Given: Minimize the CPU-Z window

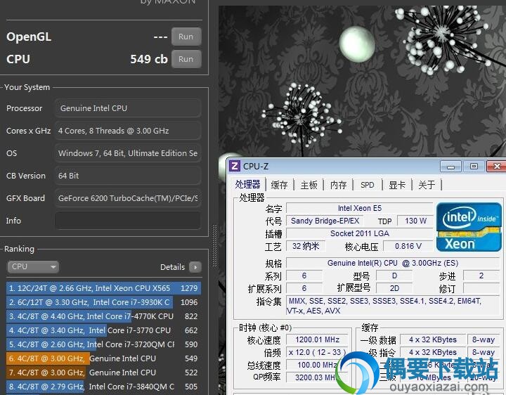Looking at the screenshot, I should point(450,167).
